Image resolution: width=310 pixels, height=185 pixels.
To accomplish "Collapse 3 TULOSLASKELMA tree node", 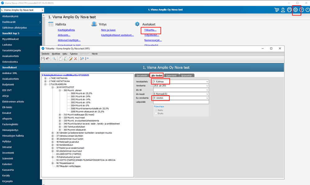I will (45, 84).
